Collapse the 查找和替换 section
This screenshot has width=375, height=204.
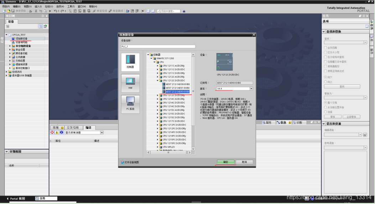324,32
